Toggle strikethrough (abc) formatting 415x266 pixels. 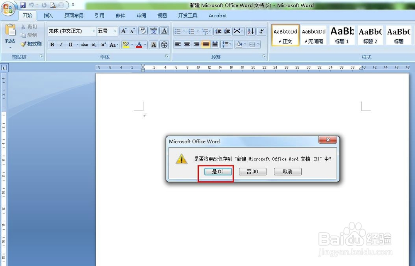(x=85, y=45)
